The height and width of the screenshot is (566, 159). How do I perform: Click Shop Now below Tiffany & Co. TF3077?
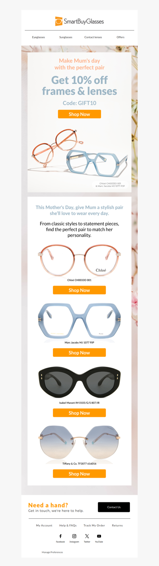tap(79, 474)
